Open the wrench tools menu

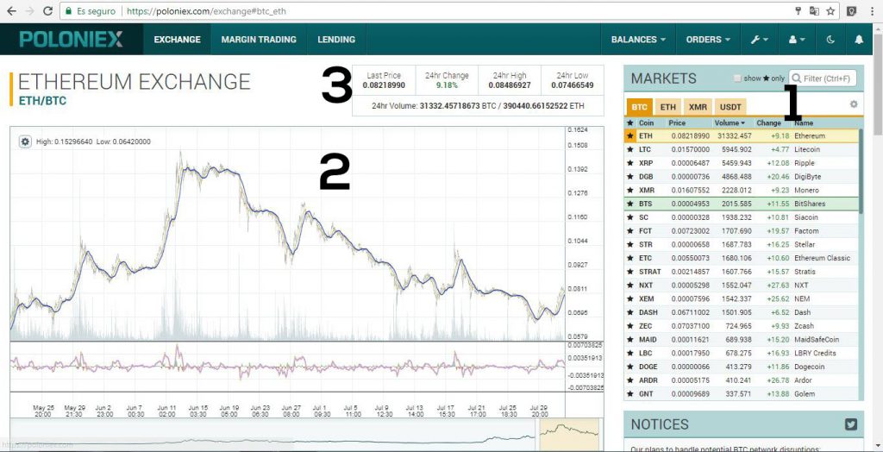point(761,40)
